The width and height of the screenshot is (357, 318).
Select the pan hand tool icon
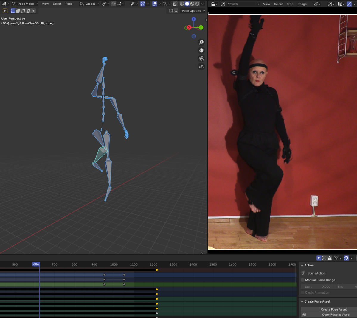coord(201,50)
